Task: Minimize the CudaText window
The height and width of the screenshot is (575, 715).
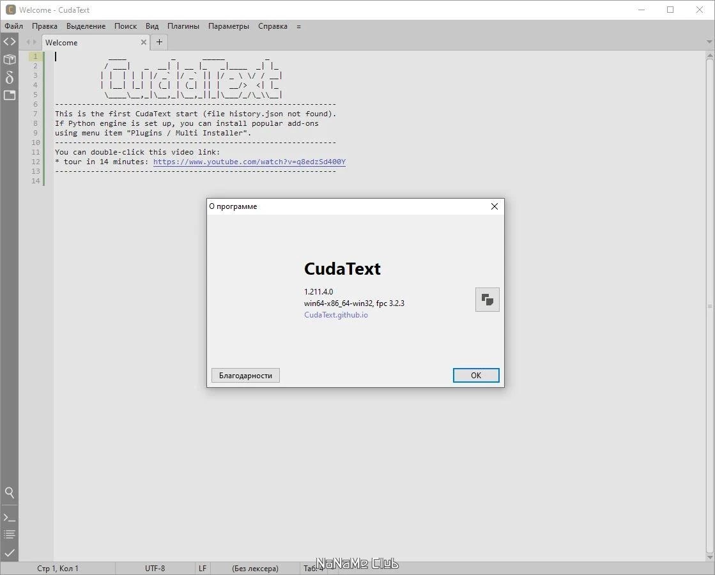Action: (642, 10)
